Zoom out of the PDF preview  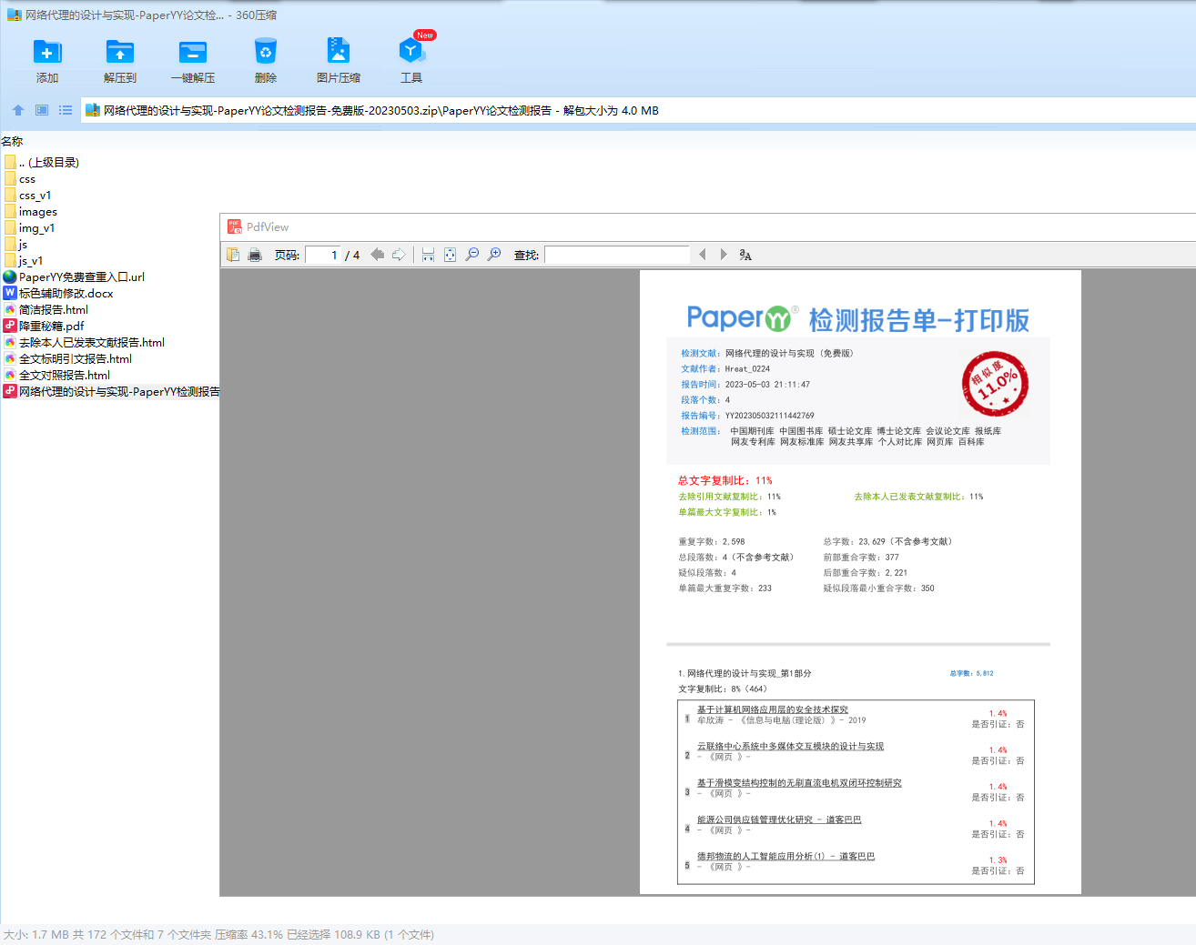pos(471,255)
